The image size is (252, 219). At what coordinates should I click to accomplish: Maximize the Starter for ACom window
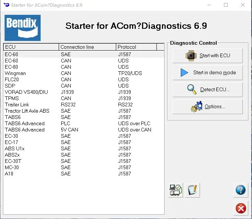click(226, 5)
